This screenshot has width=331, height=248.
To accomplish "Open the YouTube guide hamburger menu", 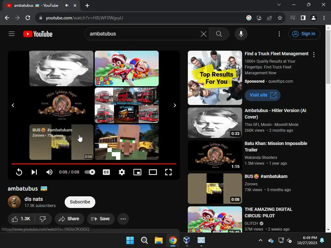I will 12,34.
